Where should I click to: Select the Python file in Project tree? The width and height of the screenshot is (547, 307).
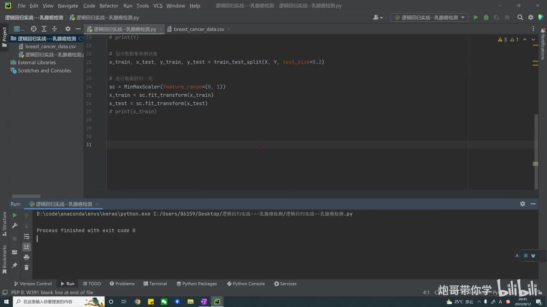[51, 55]
